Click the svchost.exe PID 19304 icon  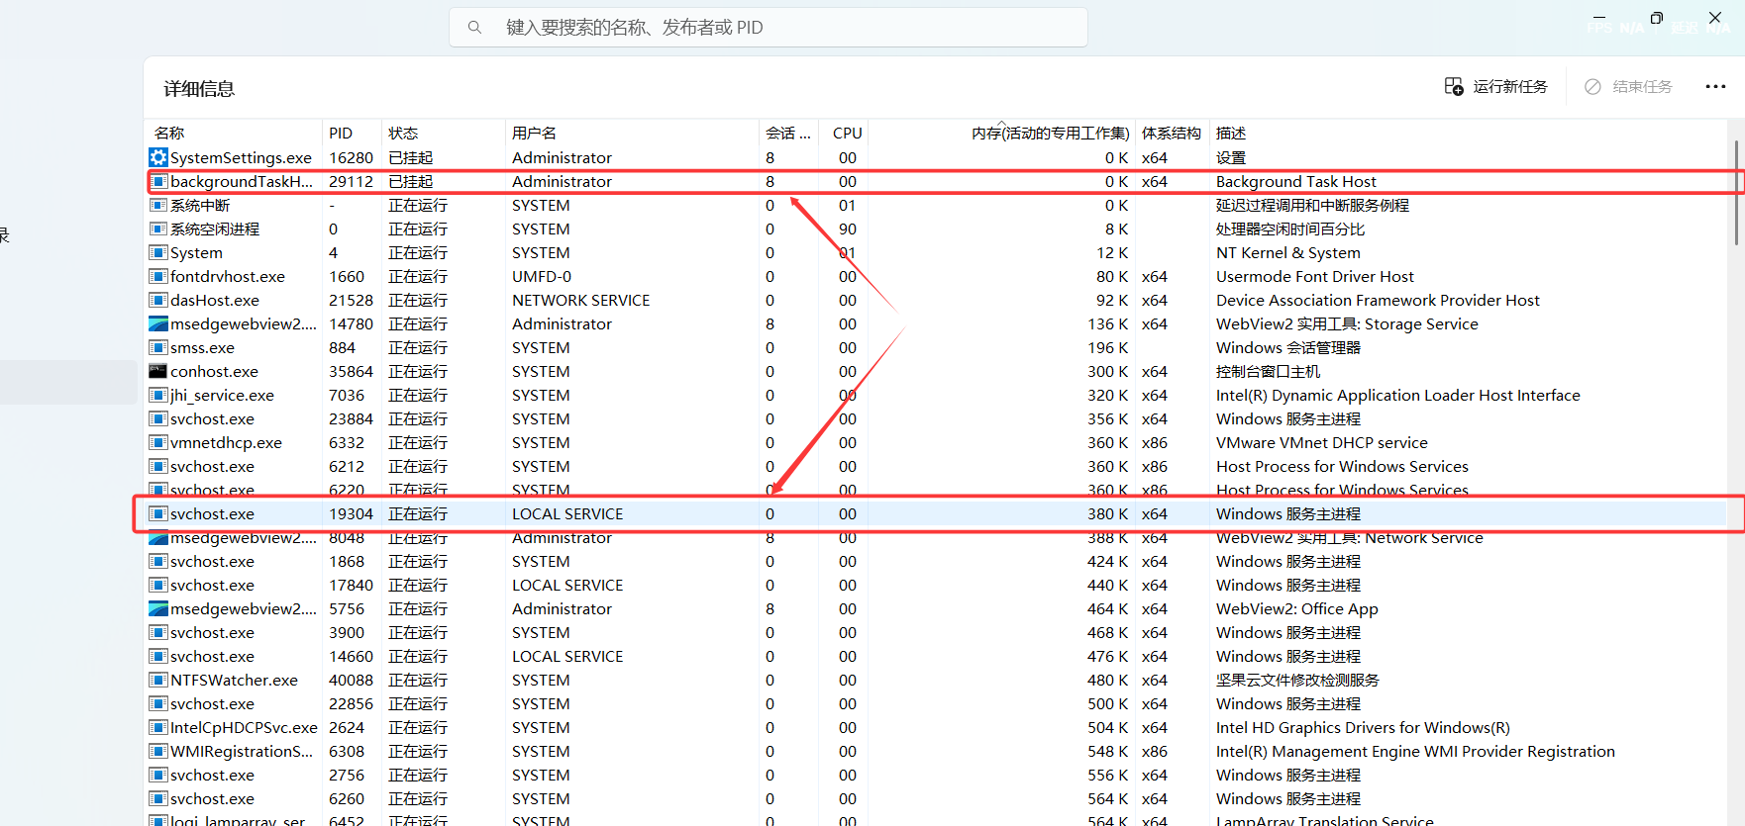[158, 513]
